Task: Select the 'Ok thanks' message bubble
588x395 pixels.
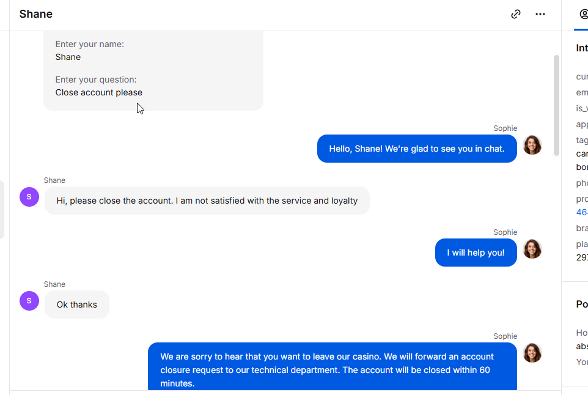Action: click(x=77, y=305)
